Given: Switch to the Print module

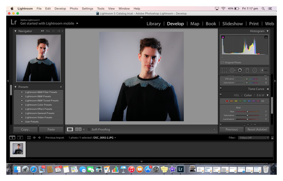Looking at the screenshot, I should click(254, 24).
